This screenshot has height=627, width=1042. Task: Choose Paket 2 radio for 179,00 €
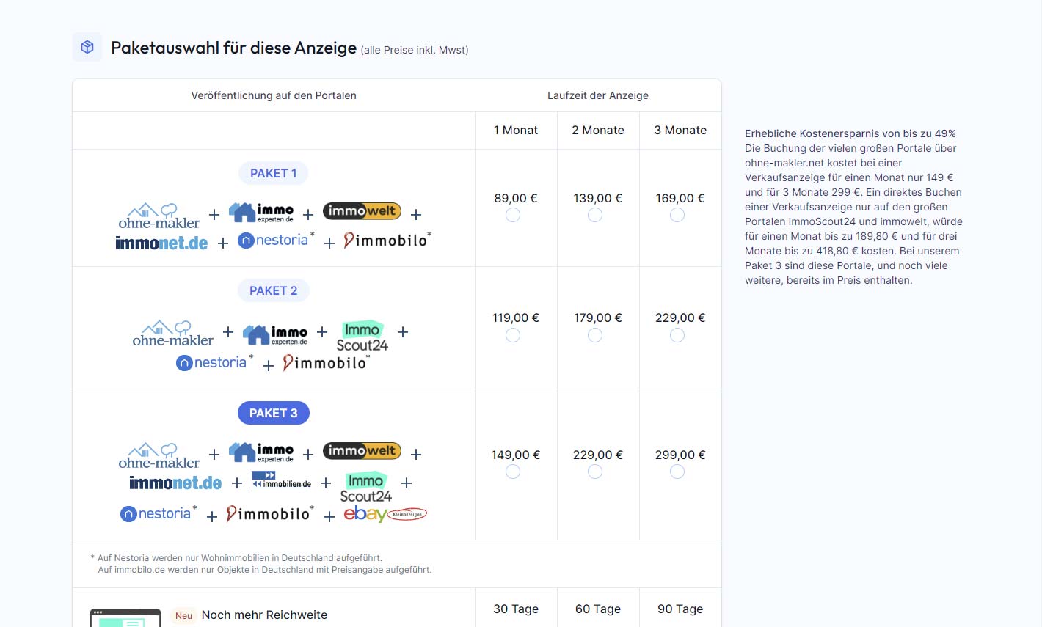[x=595, y=335]
